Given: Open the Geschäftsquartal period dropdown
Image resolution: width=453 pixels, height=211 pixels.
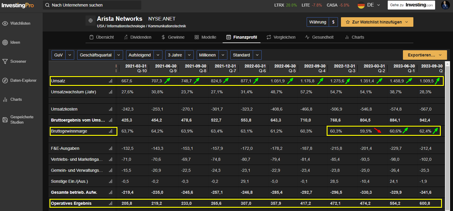Looking at the screenshot, I should tap(100, 55).
